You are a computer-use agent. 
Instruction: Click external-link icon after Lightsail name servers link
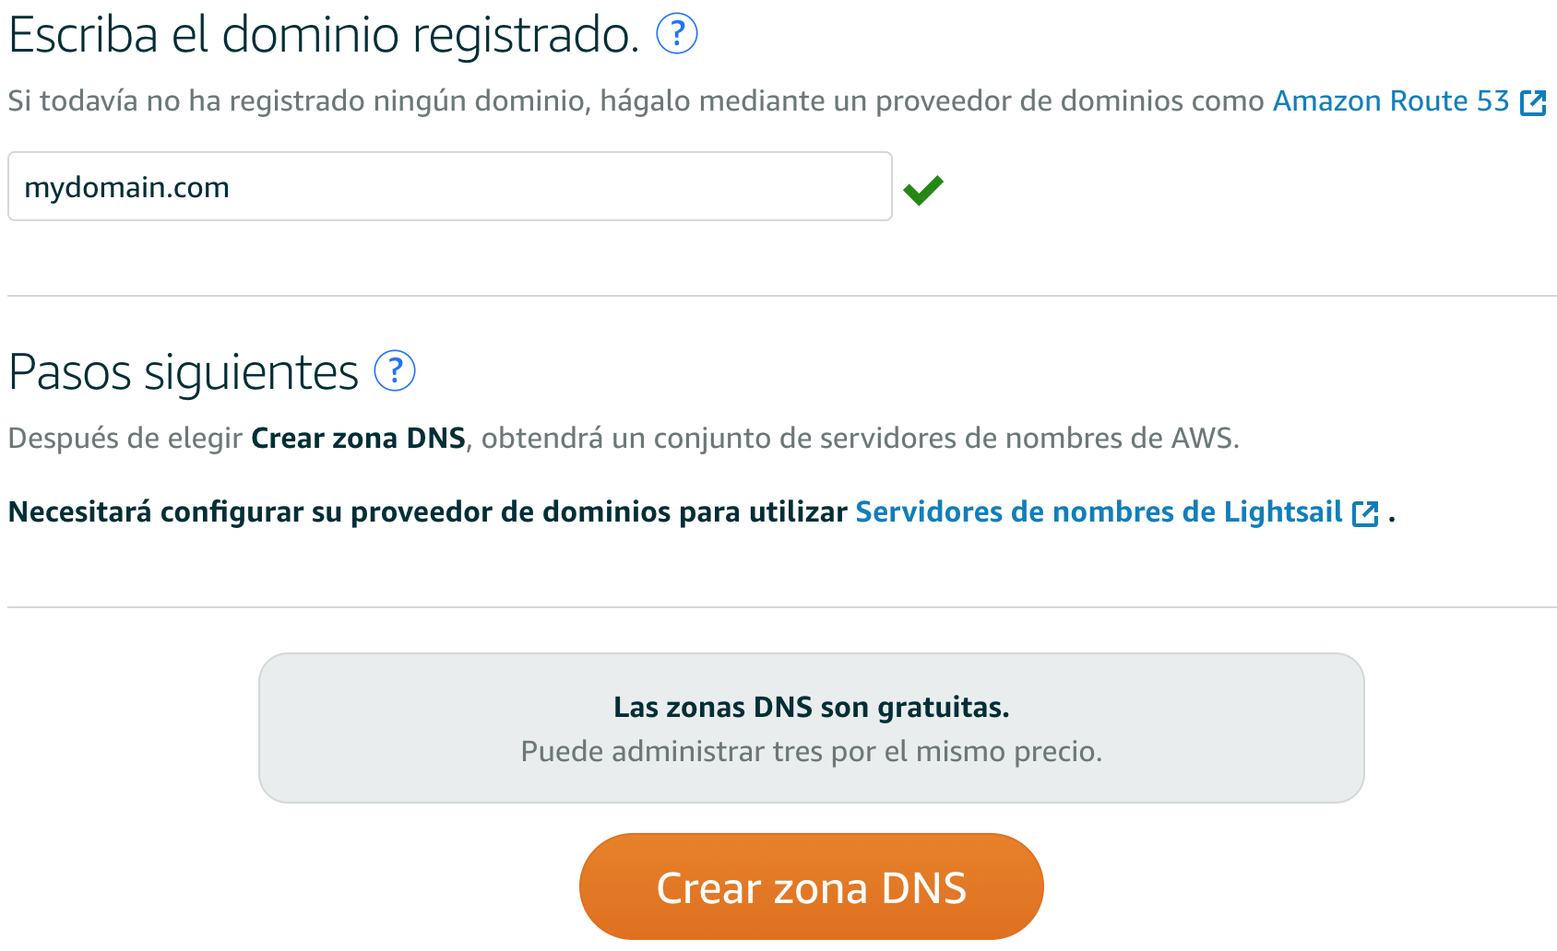click(1365, 513)
